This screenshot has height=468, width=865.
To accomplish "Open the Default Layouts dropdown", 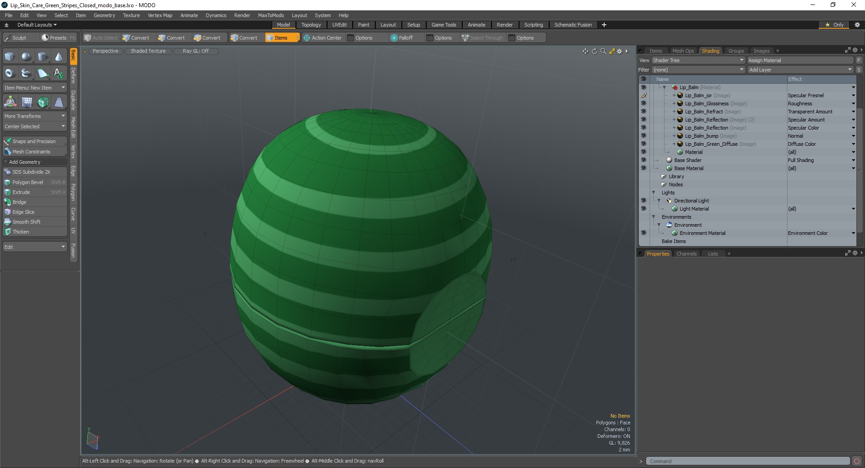I will point(37,25).
